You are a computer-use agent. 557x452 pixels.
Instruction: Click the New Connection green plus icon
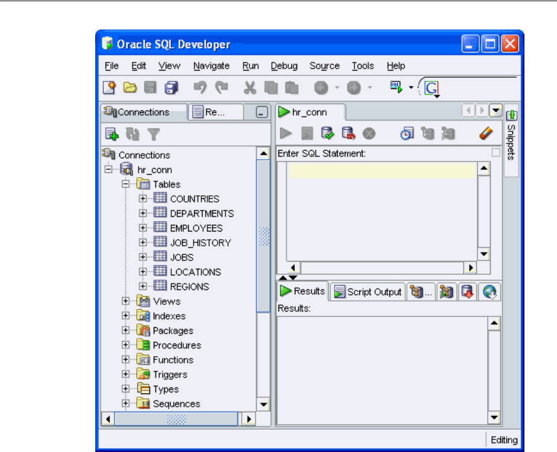[x=112, y=134]
